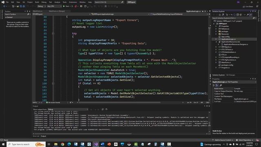Open Visual Studio purple icon in the taskbar

96,144
